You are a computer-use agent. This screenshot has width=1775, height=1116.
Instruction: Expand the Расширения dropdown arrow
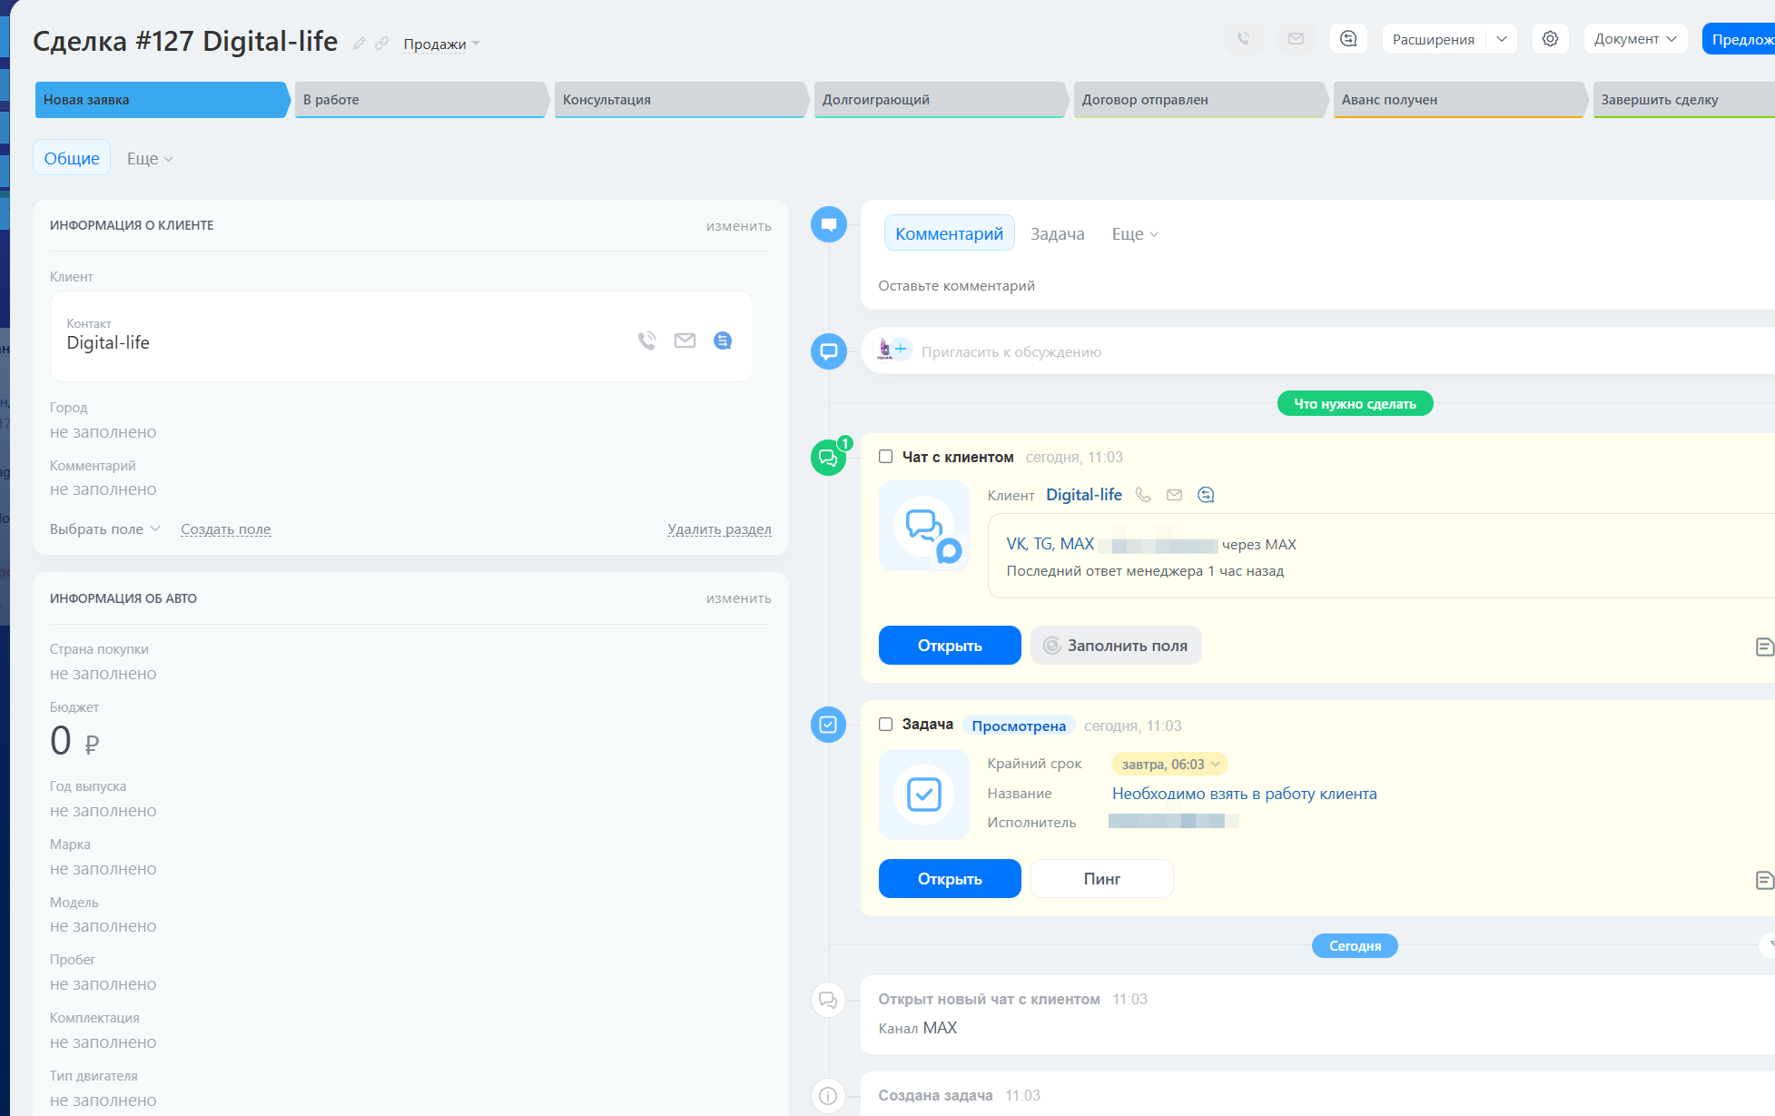(x=1502, y=39)
